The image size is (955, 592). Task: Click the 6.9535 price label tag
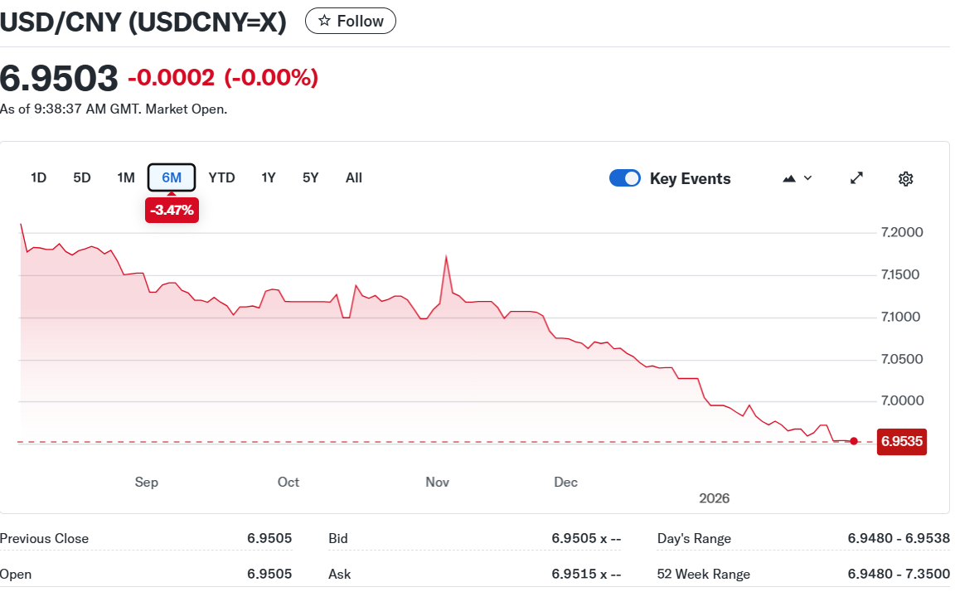point(901,442)
